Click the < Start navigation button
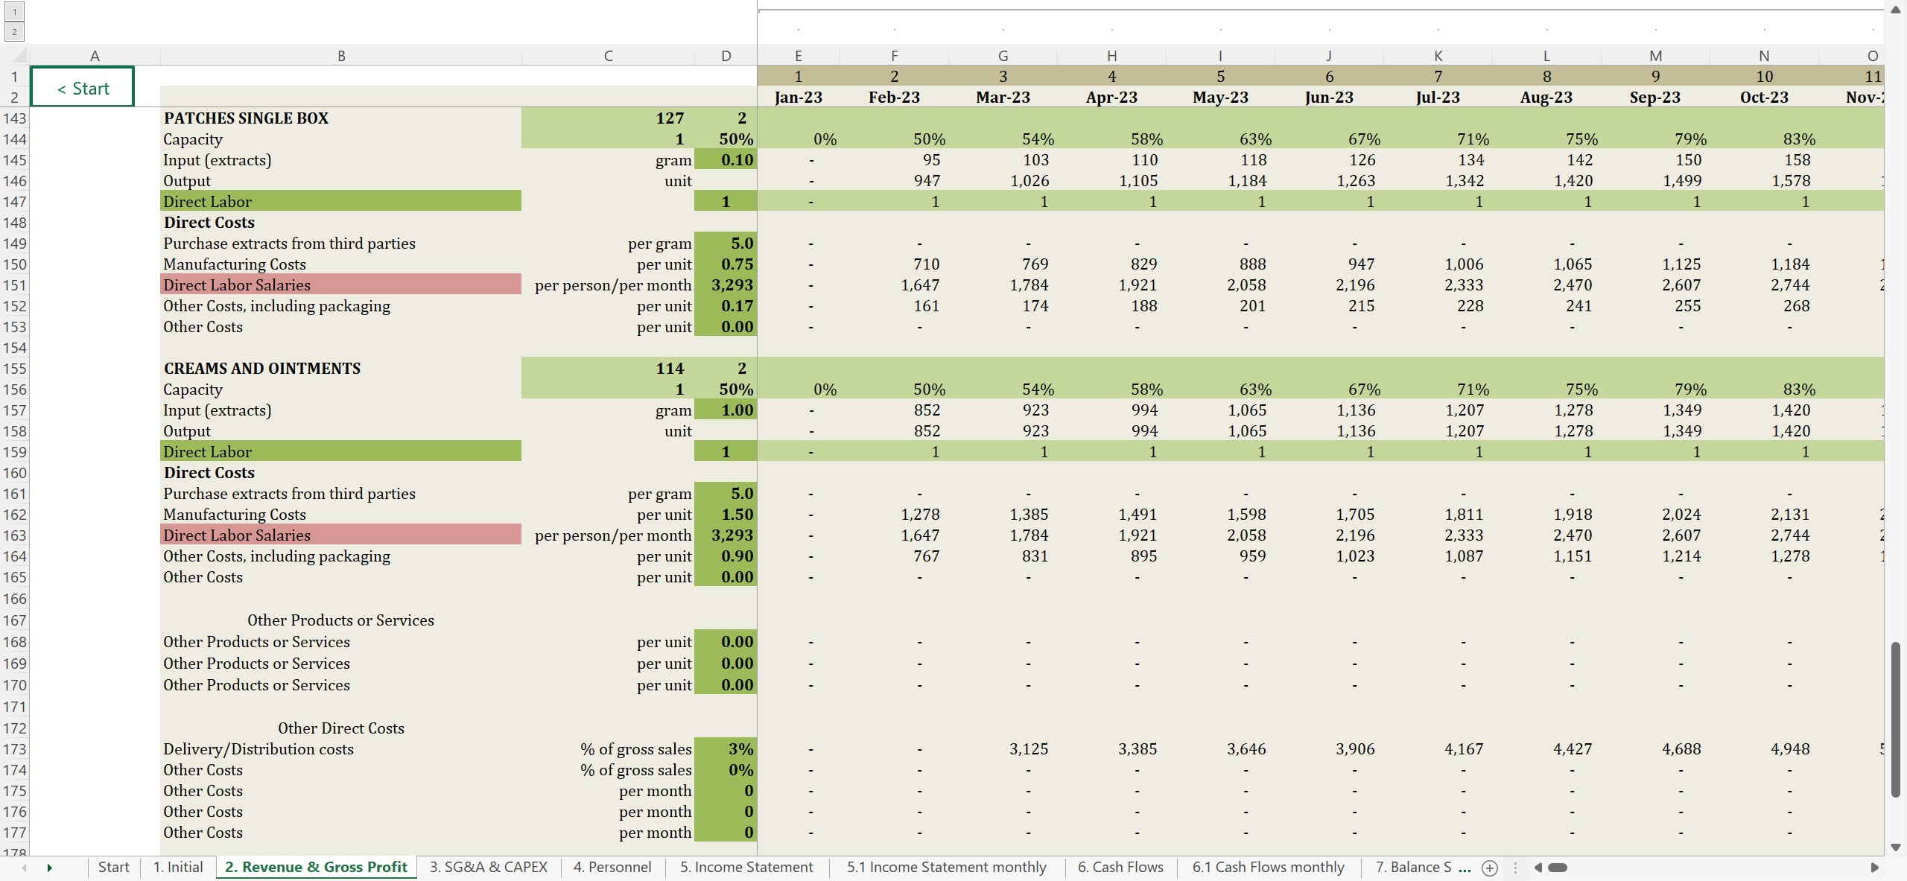 83,88
